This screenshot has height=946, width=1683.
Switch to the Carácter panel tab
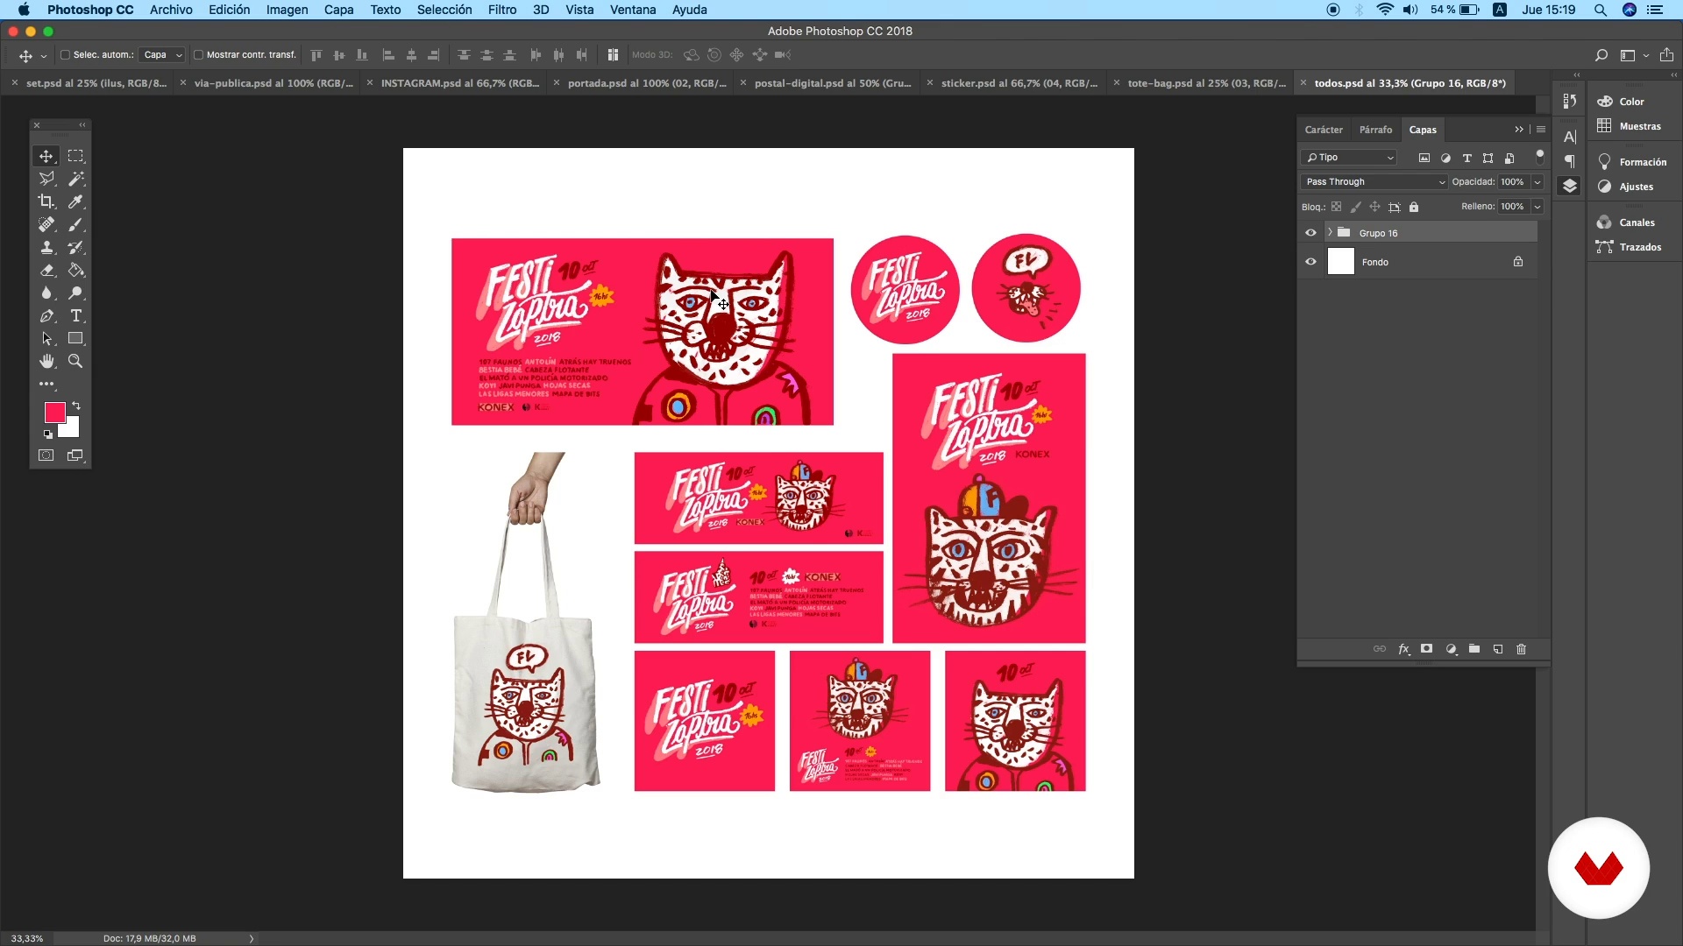1324,130
